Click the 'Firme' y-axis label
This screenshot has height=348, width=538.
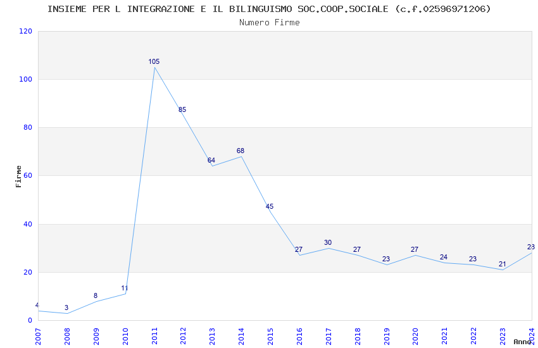(18, 177)
